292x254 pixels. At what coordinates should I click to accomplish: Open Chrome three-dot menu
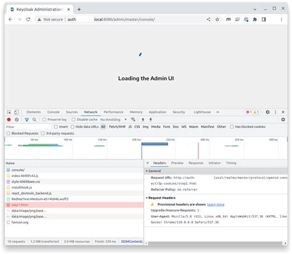click(282, 19)
